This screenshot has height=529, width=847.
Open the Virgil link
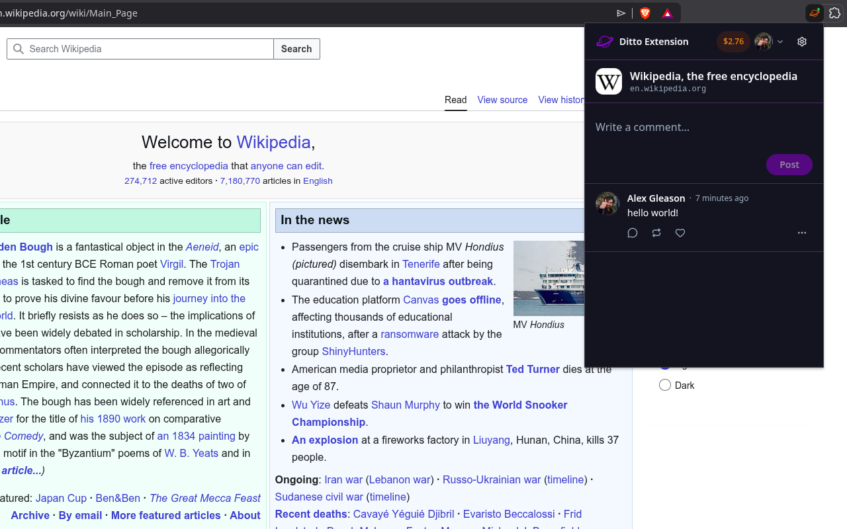click(x=172, y=264)
